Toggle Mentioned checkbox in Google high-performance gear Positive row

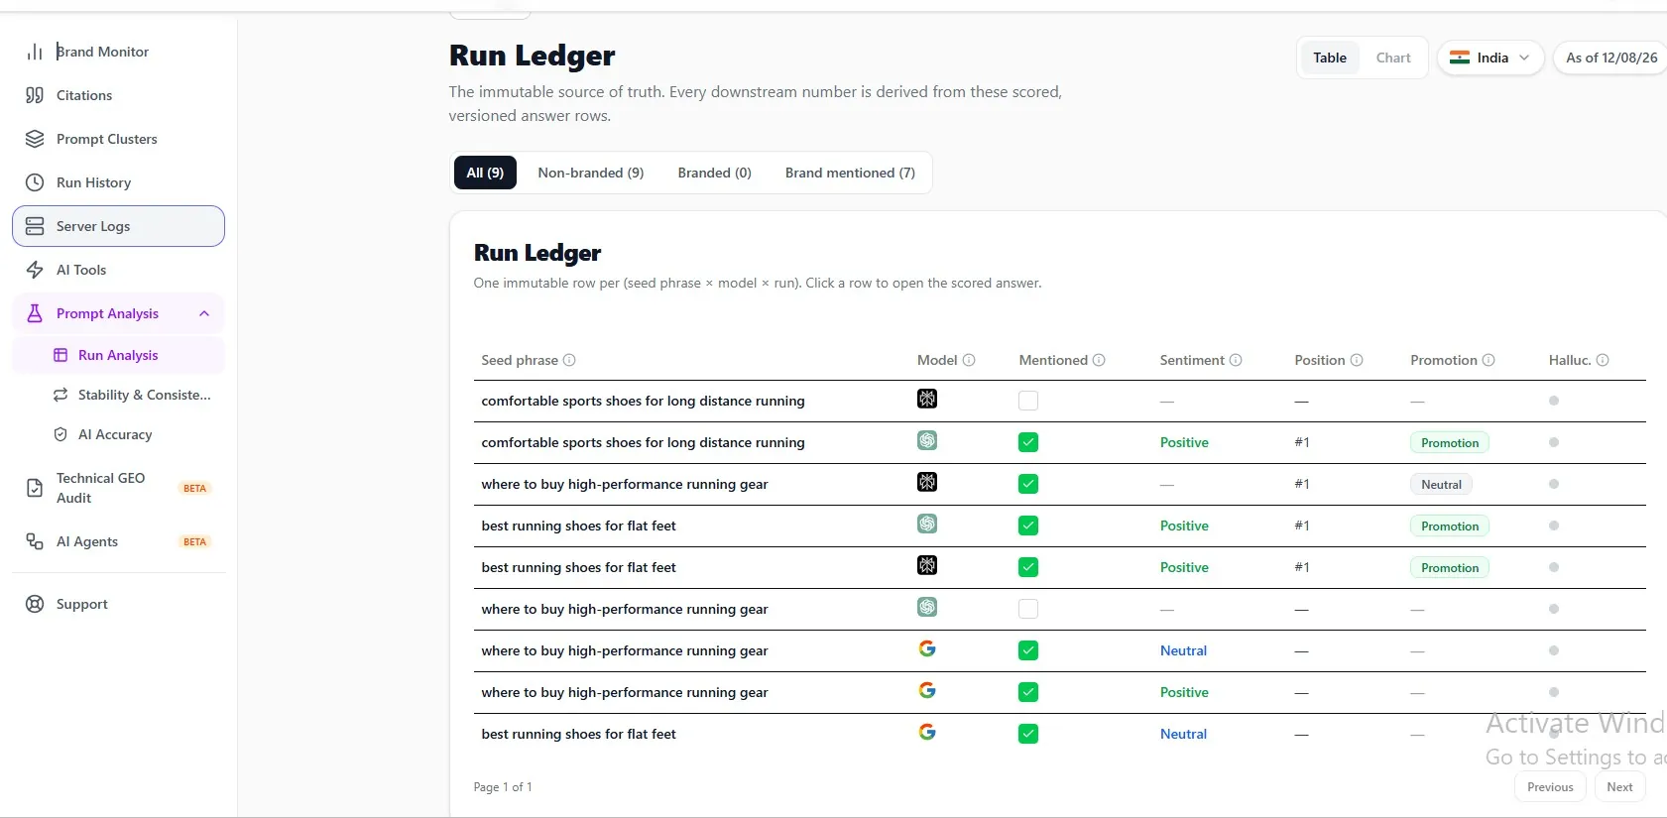click(x=1028, y=692)
